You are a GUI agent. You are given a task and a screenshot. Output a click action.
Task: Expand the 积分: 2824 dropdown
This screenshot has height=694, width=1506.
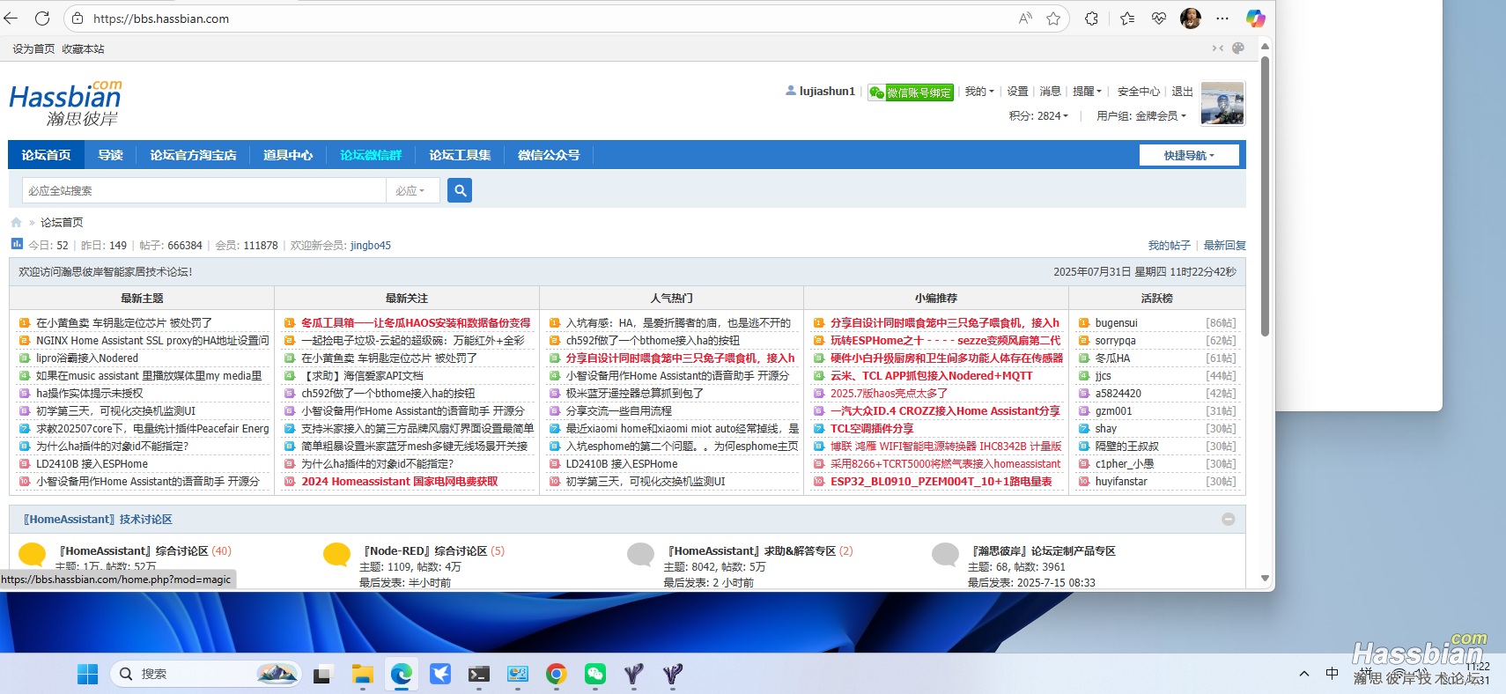pos(1039,116)
